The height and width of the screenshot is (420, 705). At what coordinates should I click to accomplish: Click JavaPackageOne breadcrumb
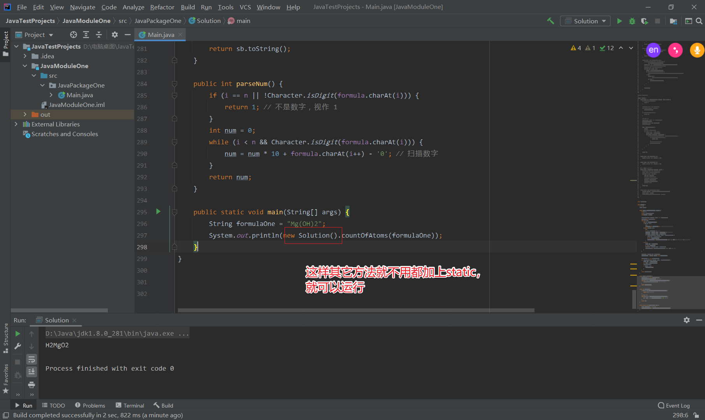point(158,21)
